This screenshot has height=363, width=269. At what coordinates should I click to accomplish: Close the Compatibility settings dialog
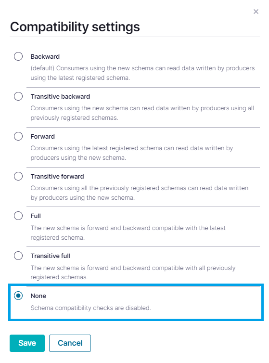click(256, 12)
